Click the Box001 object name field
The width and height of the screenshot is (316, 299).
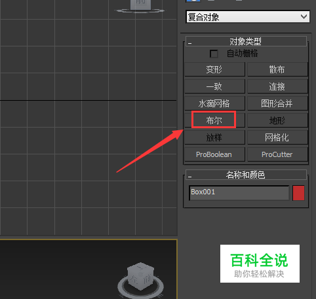pyautogui.click(x=239, y=193)
